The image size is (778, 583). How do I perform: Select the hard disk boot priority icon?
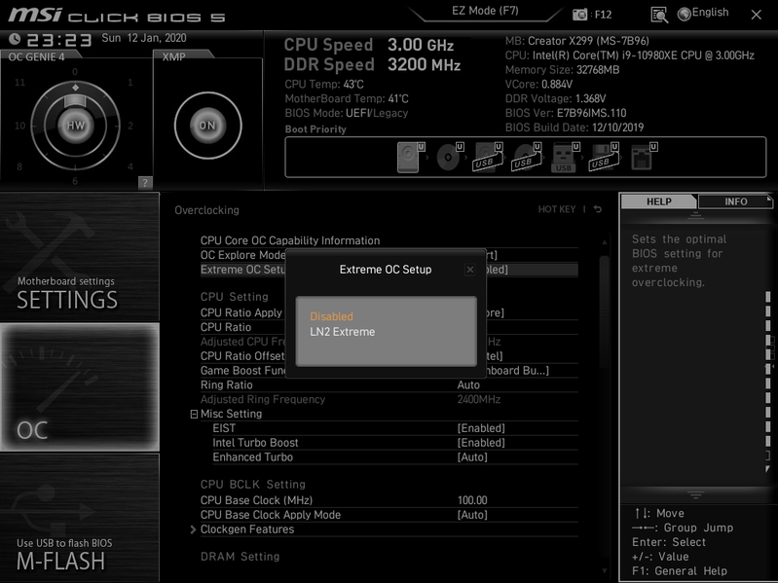point(411,157)
